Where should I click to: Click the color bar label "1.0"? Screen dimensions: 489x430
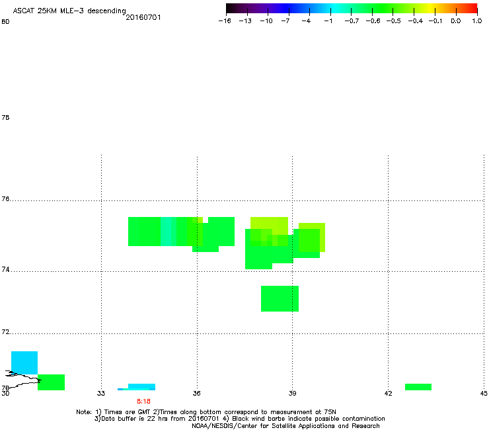point(477,21)
